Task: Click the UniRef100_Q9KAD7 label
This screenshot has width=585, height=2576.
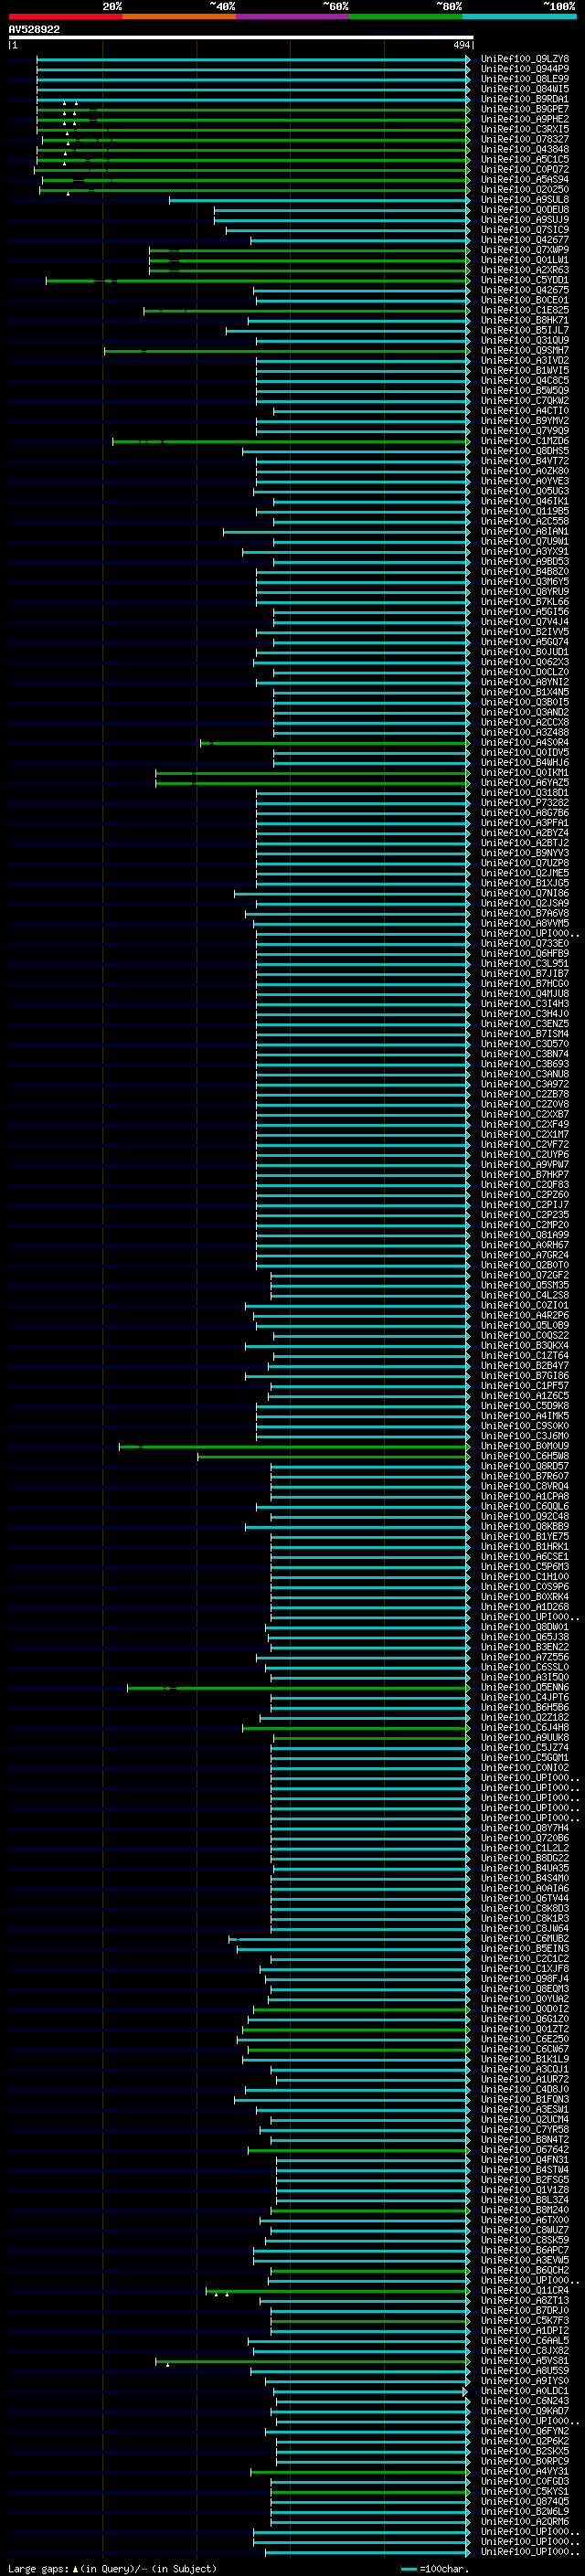Action: click(525, 2411)
